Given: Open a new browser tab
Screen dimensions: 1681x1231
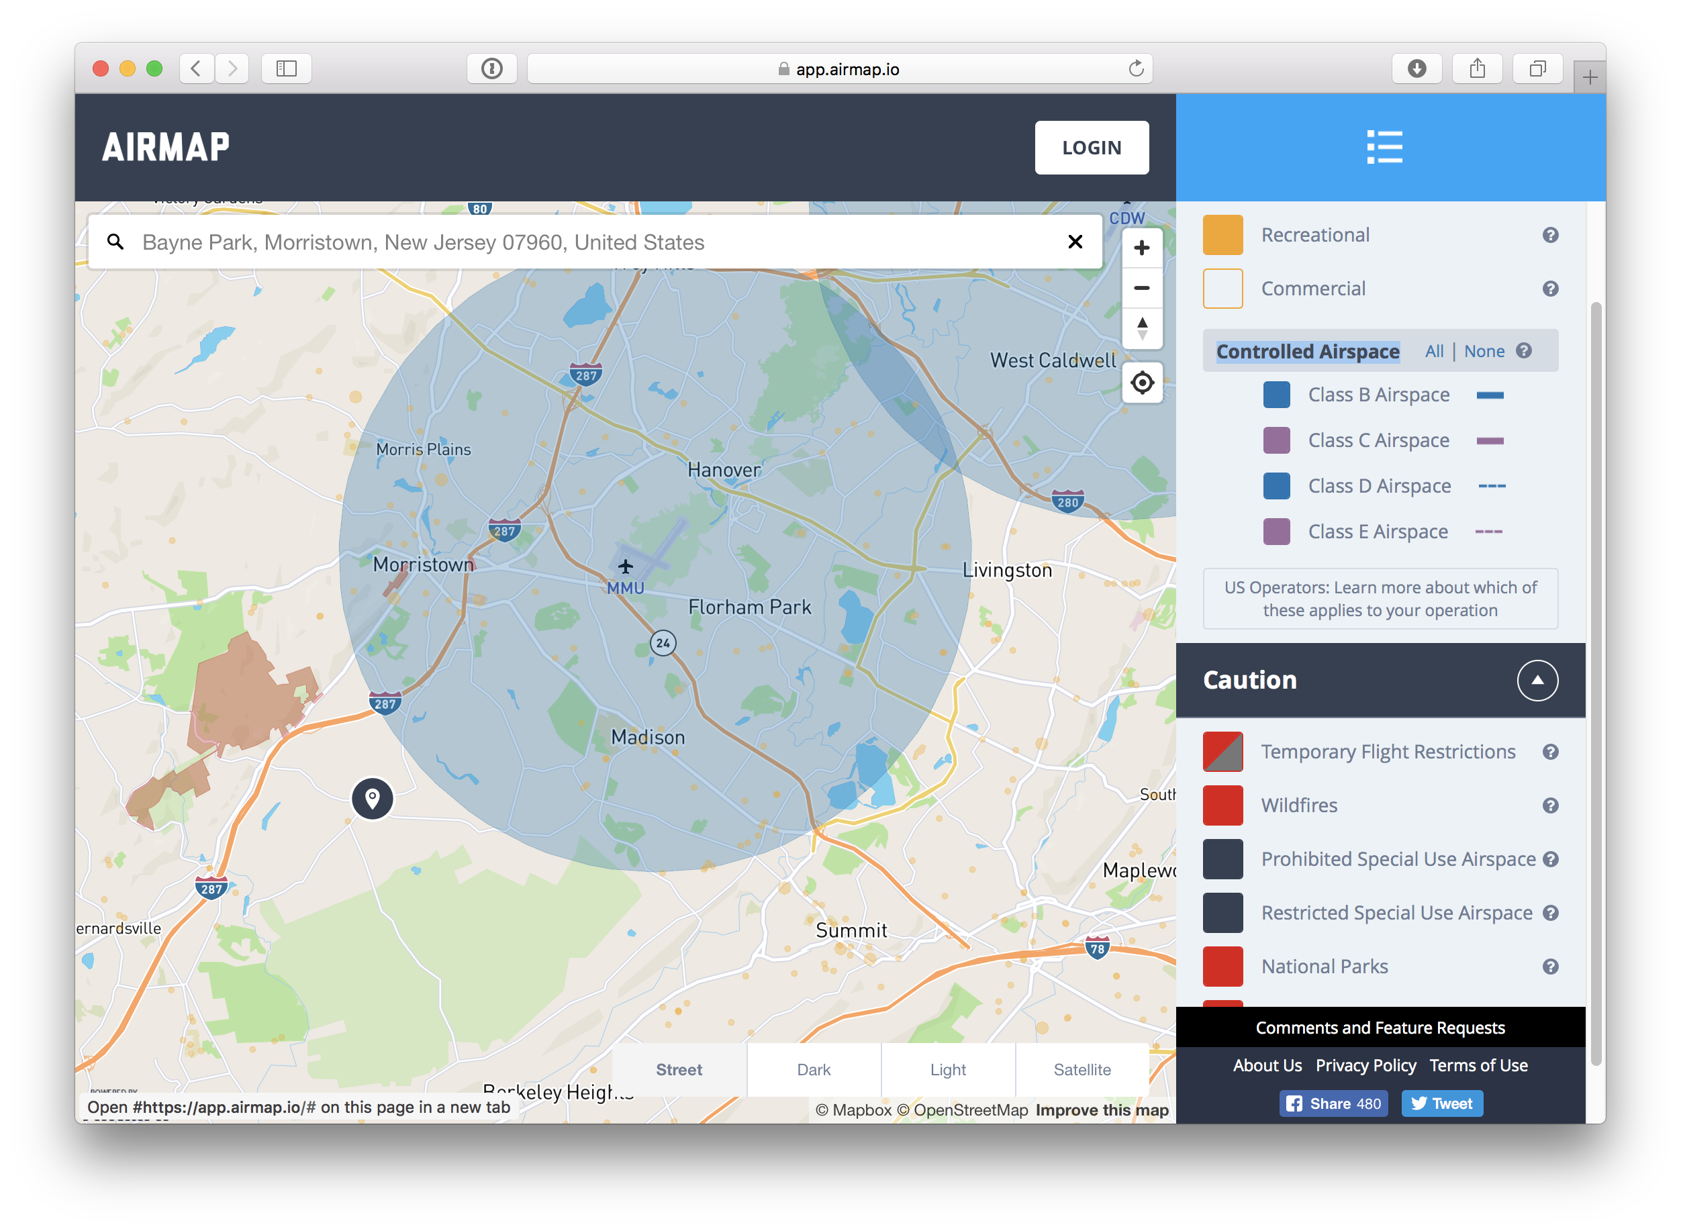Looking at the screenshot, I should click(1589, 77).
